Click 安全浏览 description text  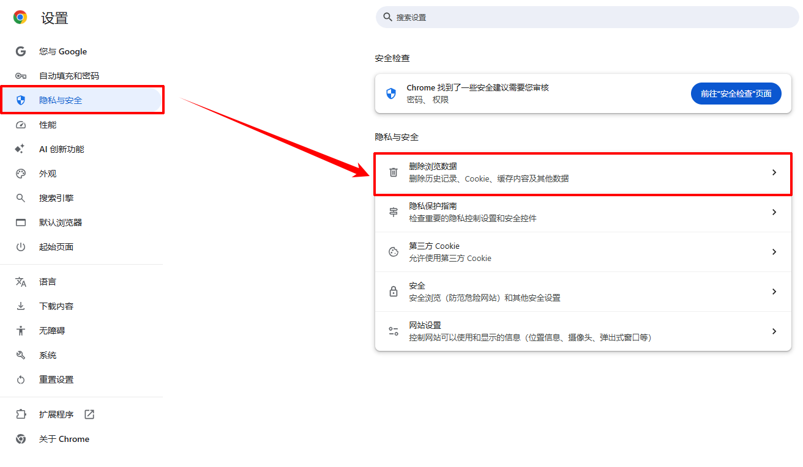coord(485,298)
